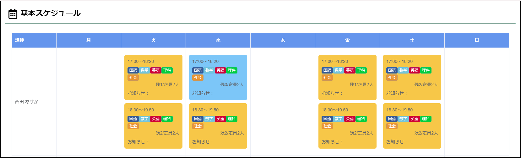The height and width of the screenshot is (158, 521).
Task: Select the 木 column header
Action: click(x=283, y=40)
